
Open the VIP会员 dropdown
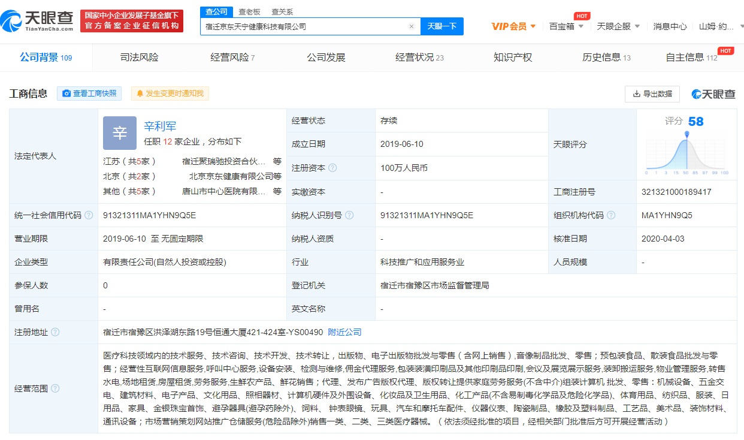click(x=513, y=26)
